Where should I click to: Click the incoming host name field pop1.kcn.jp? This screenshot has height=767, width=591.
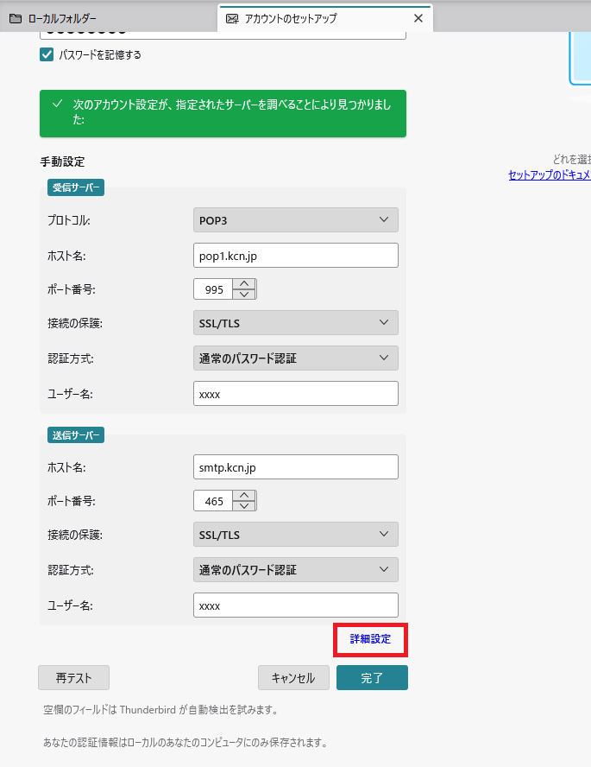point(295,256)
